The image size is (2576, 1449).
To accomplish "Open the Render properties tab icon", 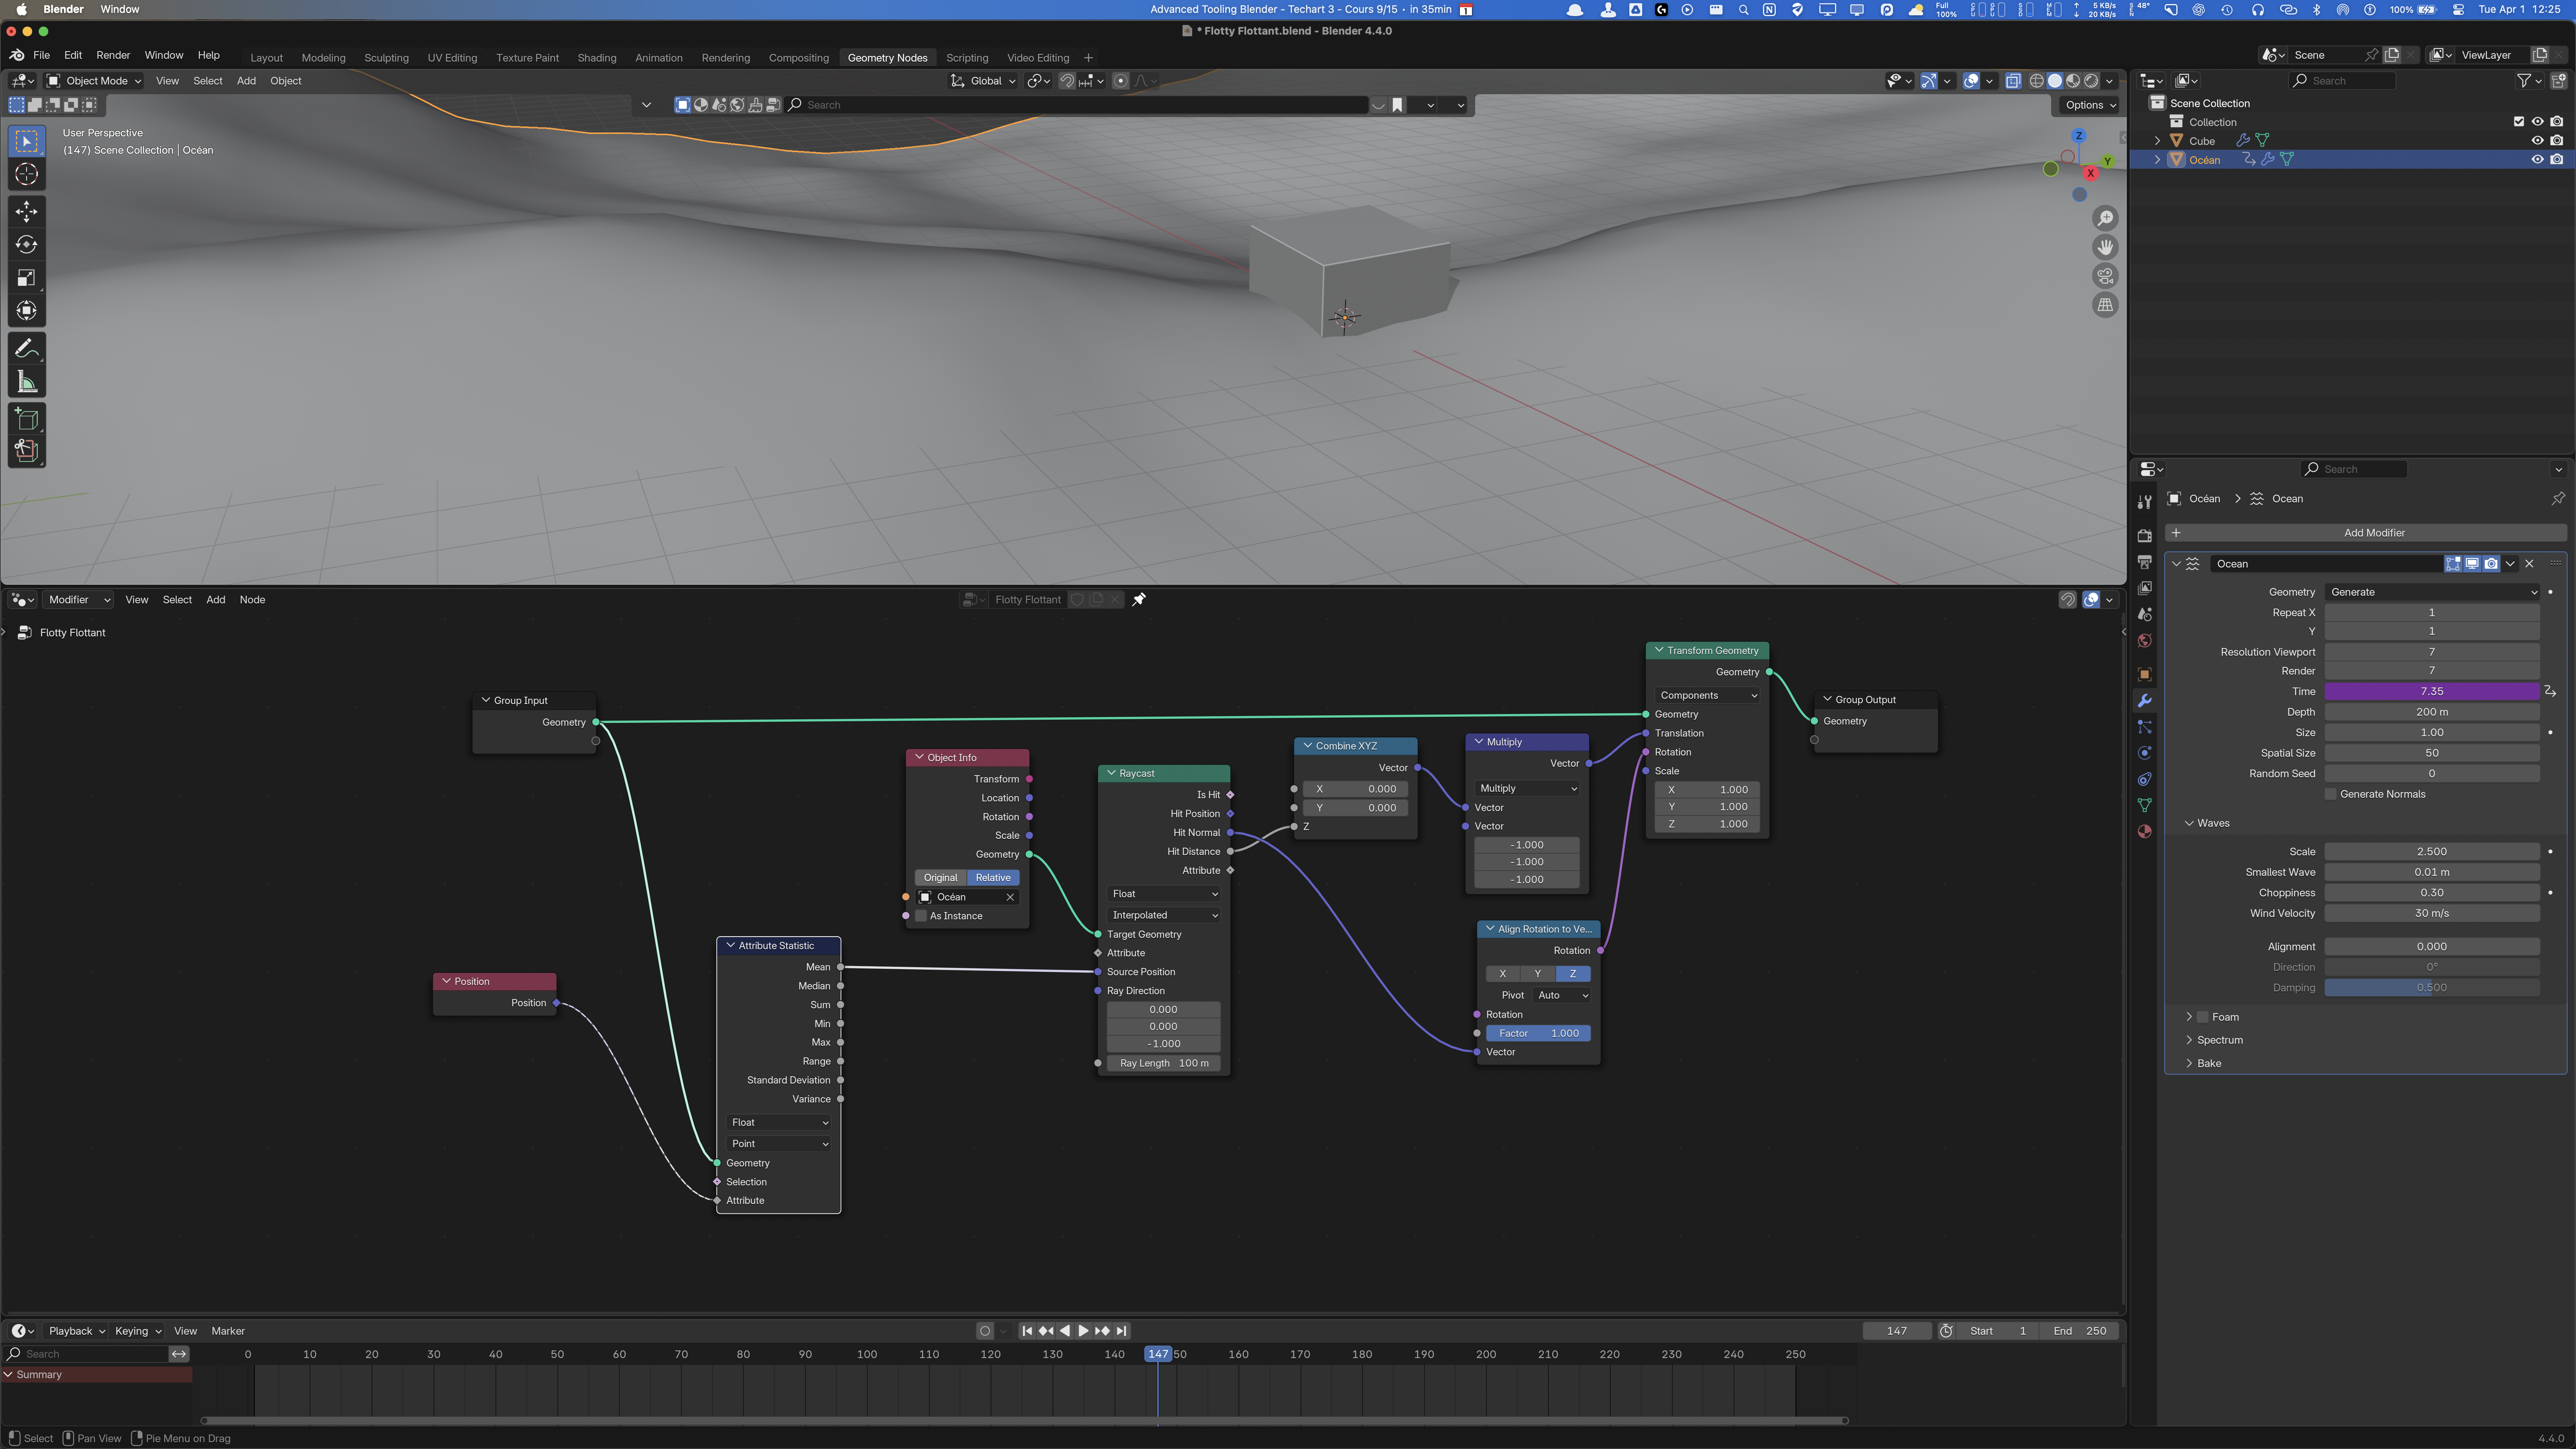I will (x=2144, y=536).
